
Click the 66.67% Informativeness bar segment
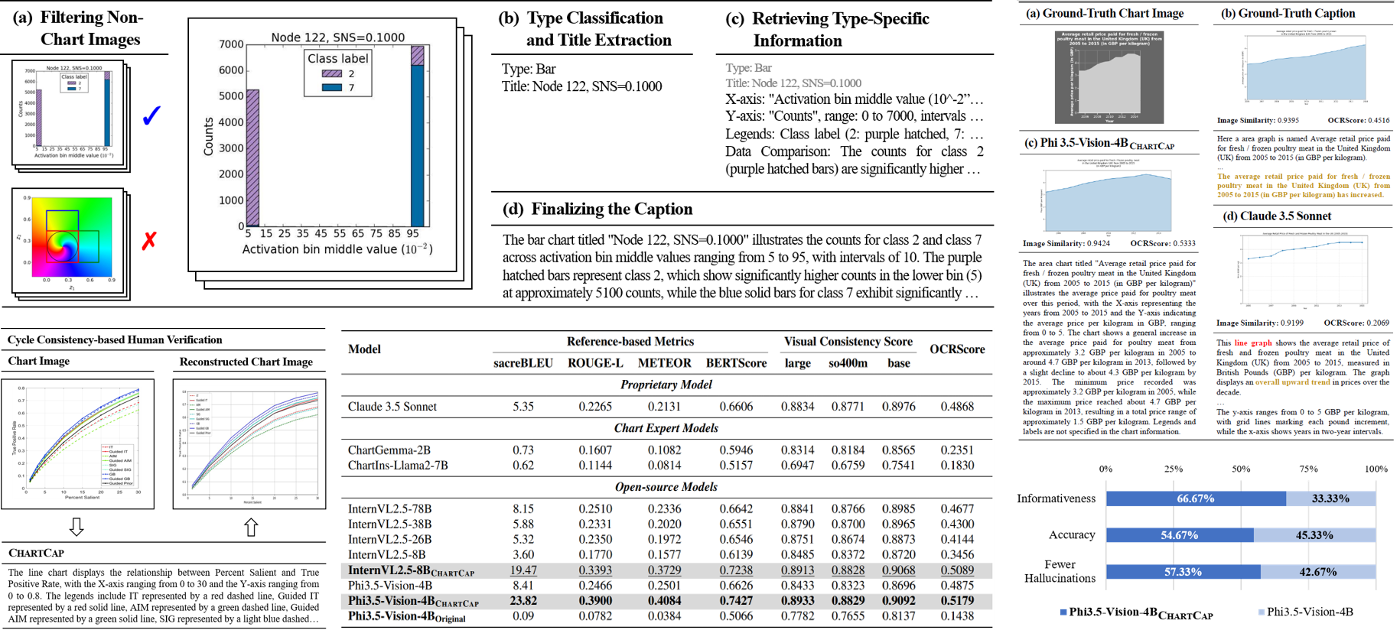1196,498
